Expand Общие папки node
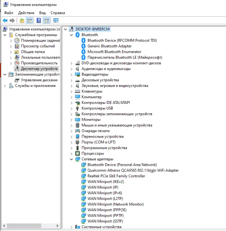 coord(11,52)
